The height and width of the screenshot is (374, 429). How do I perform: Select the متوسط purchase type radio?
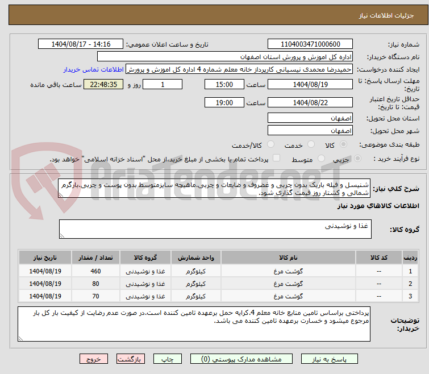point(322,159)
